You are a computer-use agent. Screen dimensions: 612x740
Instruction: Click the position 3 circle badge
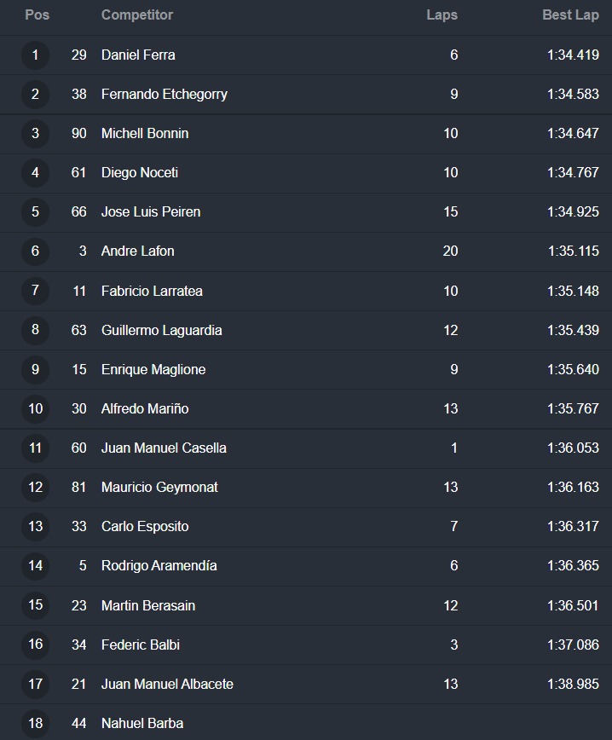coord(36,134)
